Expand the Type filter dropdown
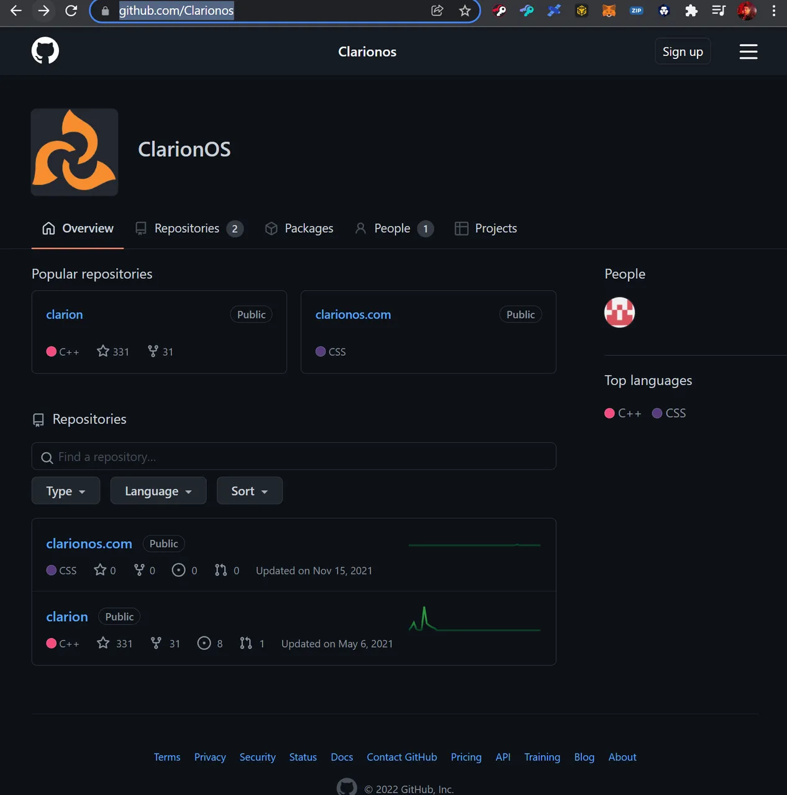The image size is (787, 795). pos(66,491)
